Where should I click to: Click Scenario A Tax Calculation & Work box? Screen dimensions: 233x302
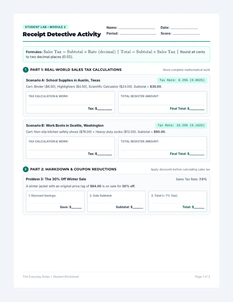71,102
